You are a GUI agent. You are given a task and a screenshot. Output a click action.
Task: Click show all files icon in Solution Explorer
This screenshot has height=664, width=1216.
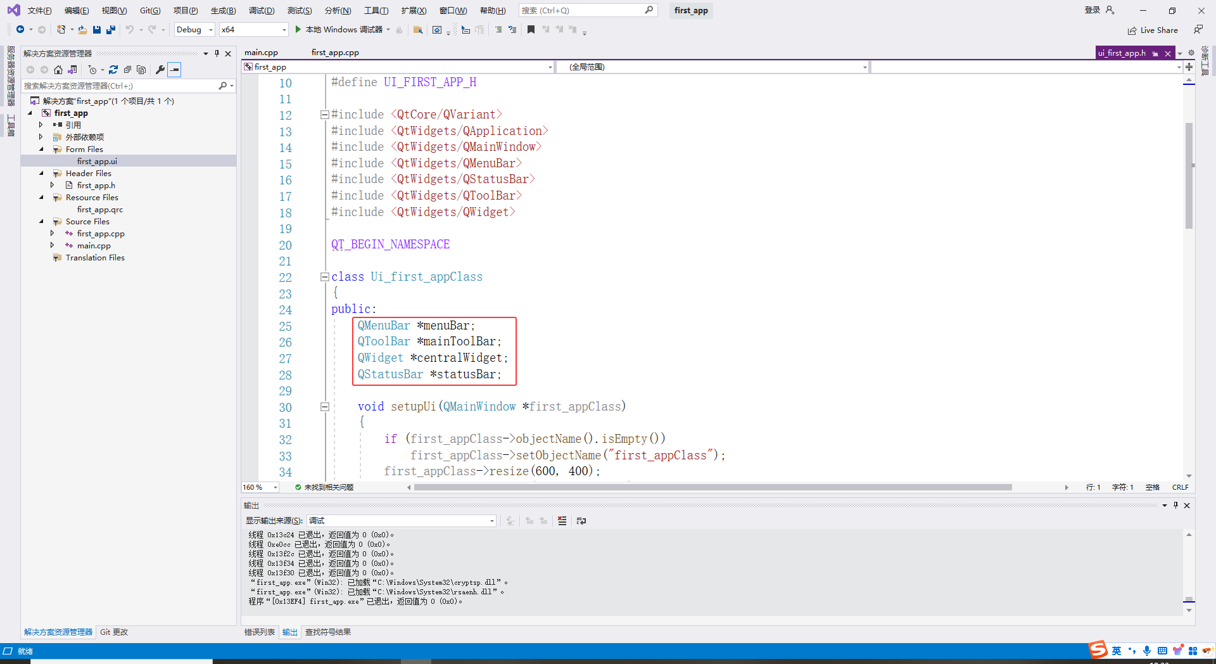(141, 70)
